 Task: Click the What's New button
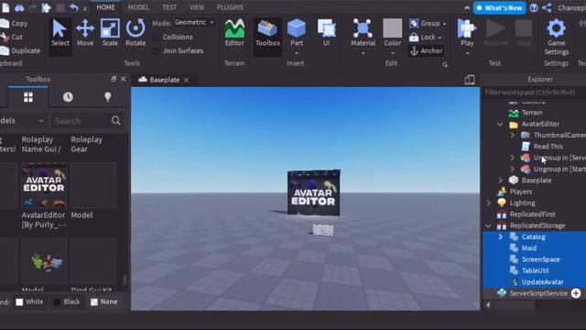(x=500, y=8)
